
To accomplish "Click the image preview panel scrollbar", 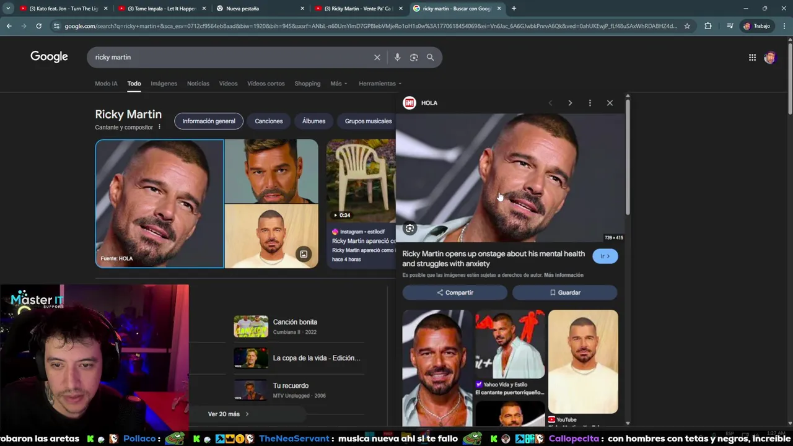I will click(628, 158).
